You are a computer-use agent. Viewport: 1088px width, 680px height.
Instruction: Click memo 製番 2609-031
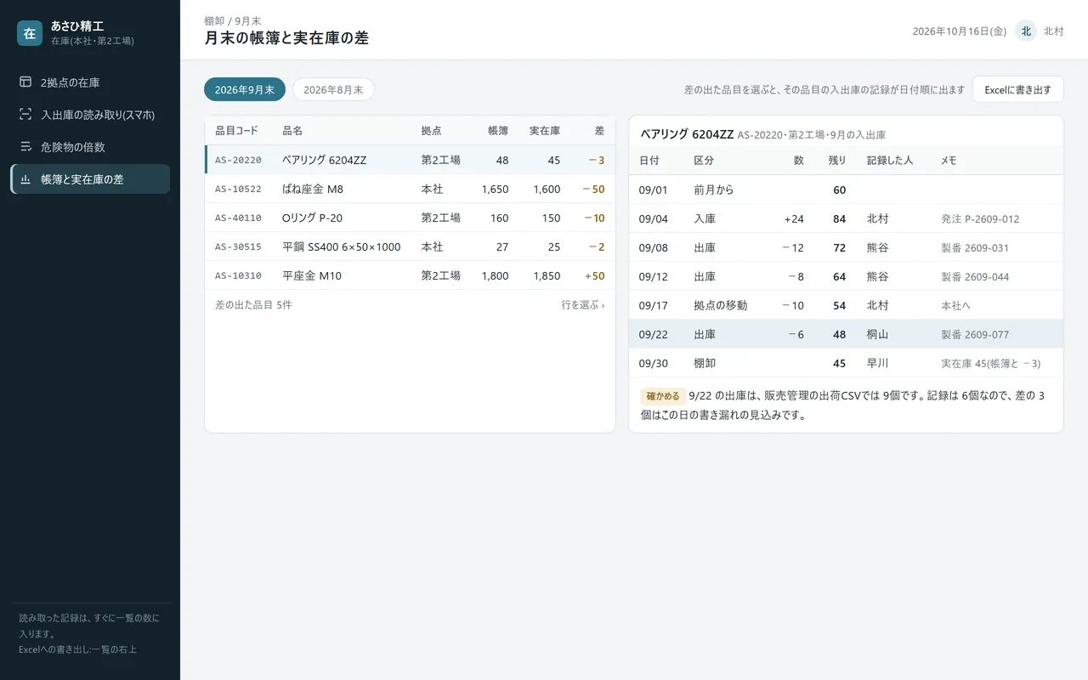pyautogui.click(x=975, y=247)
